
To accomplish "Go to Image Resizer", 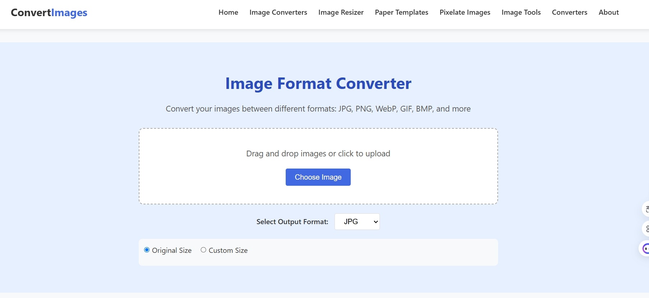I will [x=341, y=13].
